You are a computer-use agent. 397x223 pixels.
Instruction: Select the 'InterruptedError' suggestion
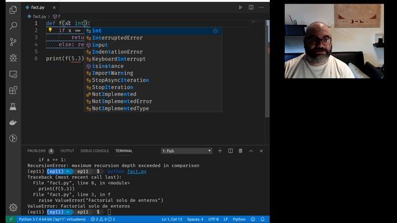[x=153, y=38]
